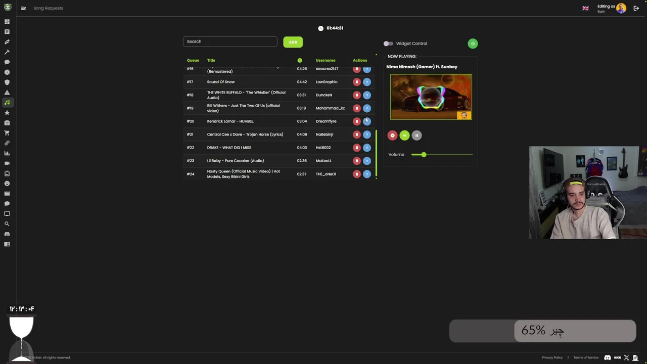Open the hammer moderation icon in the sidebar
This screenshot has height=364, width=647.
(x=7, y=52)
